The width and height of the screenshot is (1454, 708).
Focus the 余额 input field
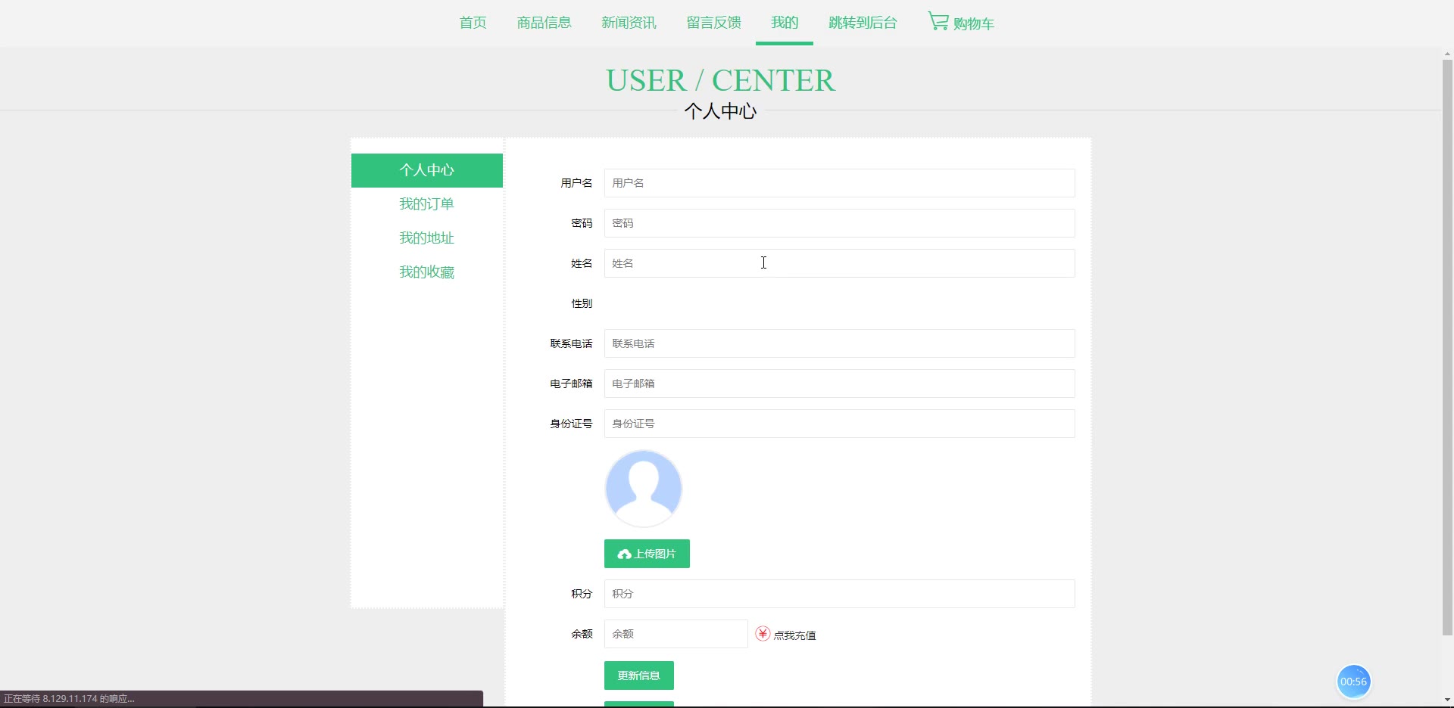[676, 634]
